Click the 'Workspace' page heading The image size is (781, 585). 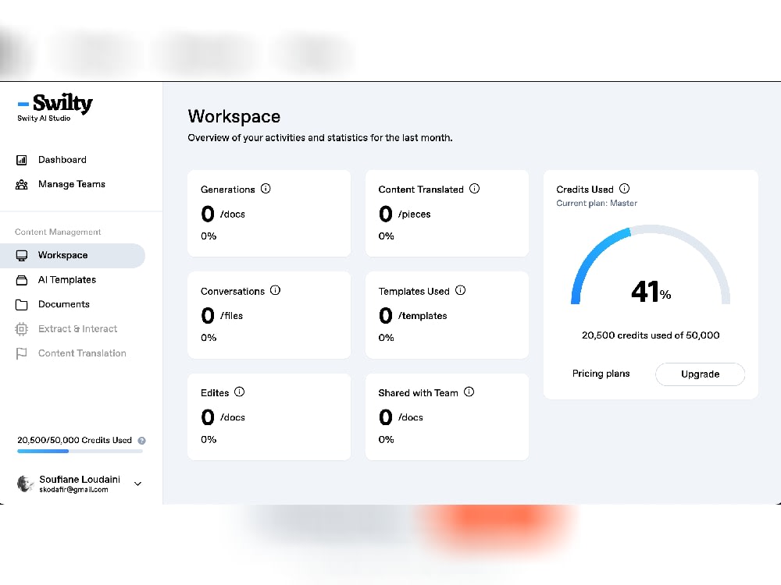(x=234, y=116)
